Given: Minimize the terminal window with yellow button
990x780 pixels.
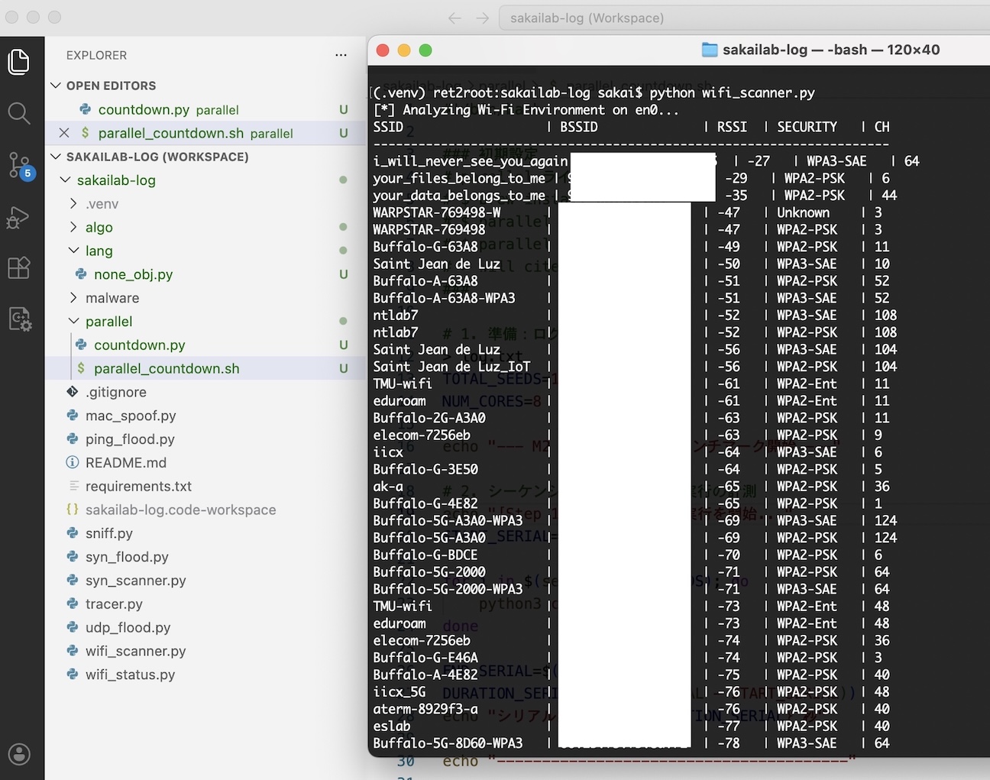Looking at the screenshot, I should (x=404, y=50).
